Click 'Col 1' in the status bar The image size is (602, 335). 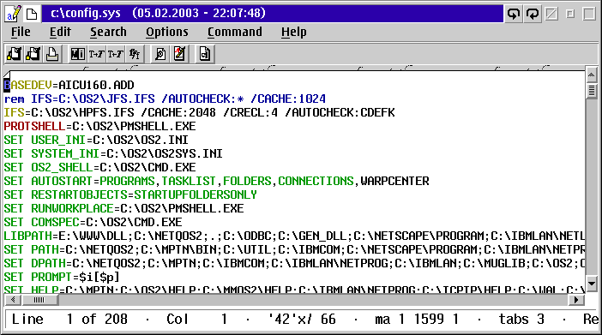[196, 320]
